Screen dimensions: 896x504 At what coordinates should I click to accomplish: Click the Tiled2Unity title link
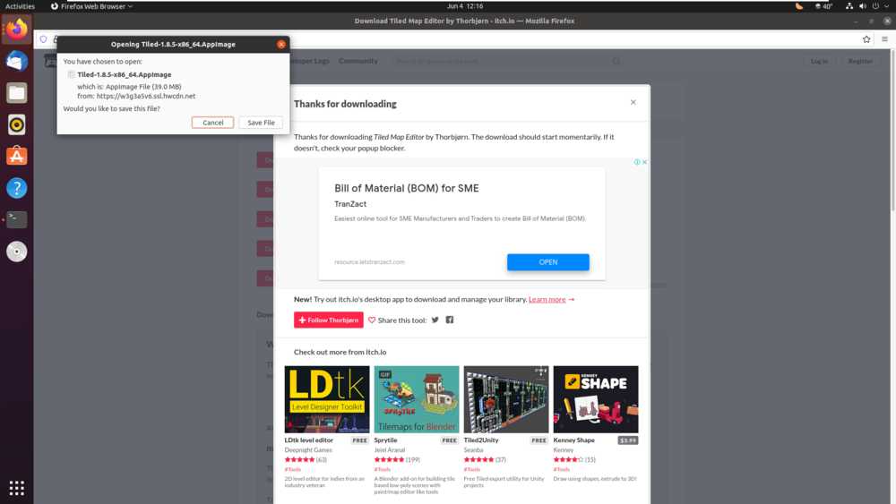coord(481,440)
